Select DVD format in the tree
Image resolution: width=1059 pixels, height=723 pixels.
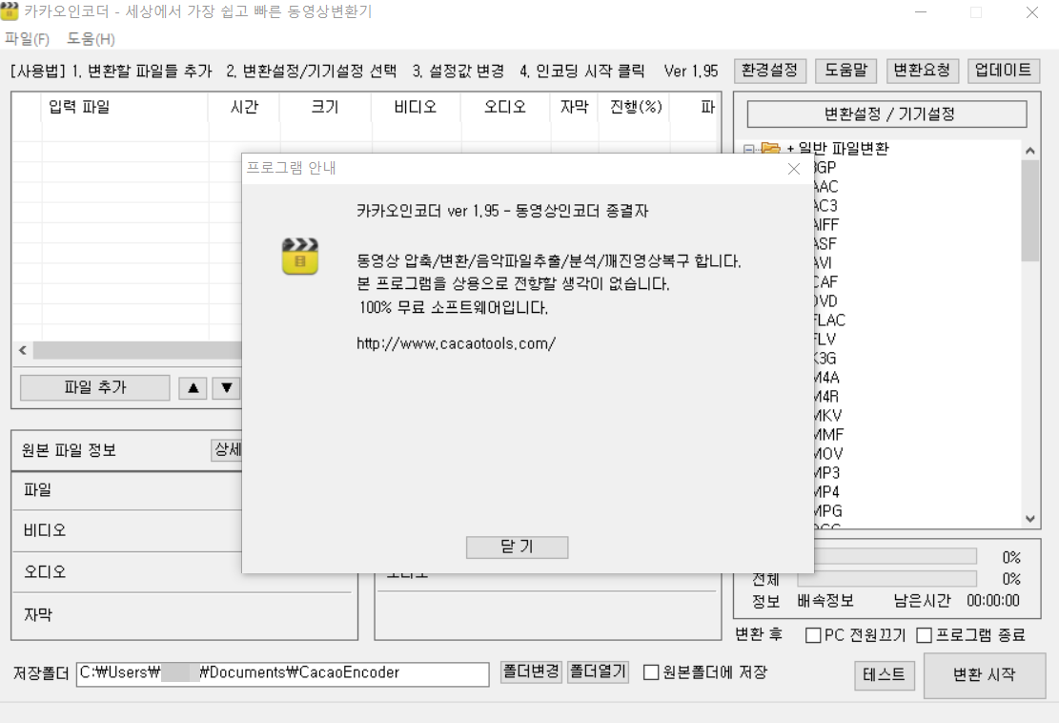tap(825, 301)
